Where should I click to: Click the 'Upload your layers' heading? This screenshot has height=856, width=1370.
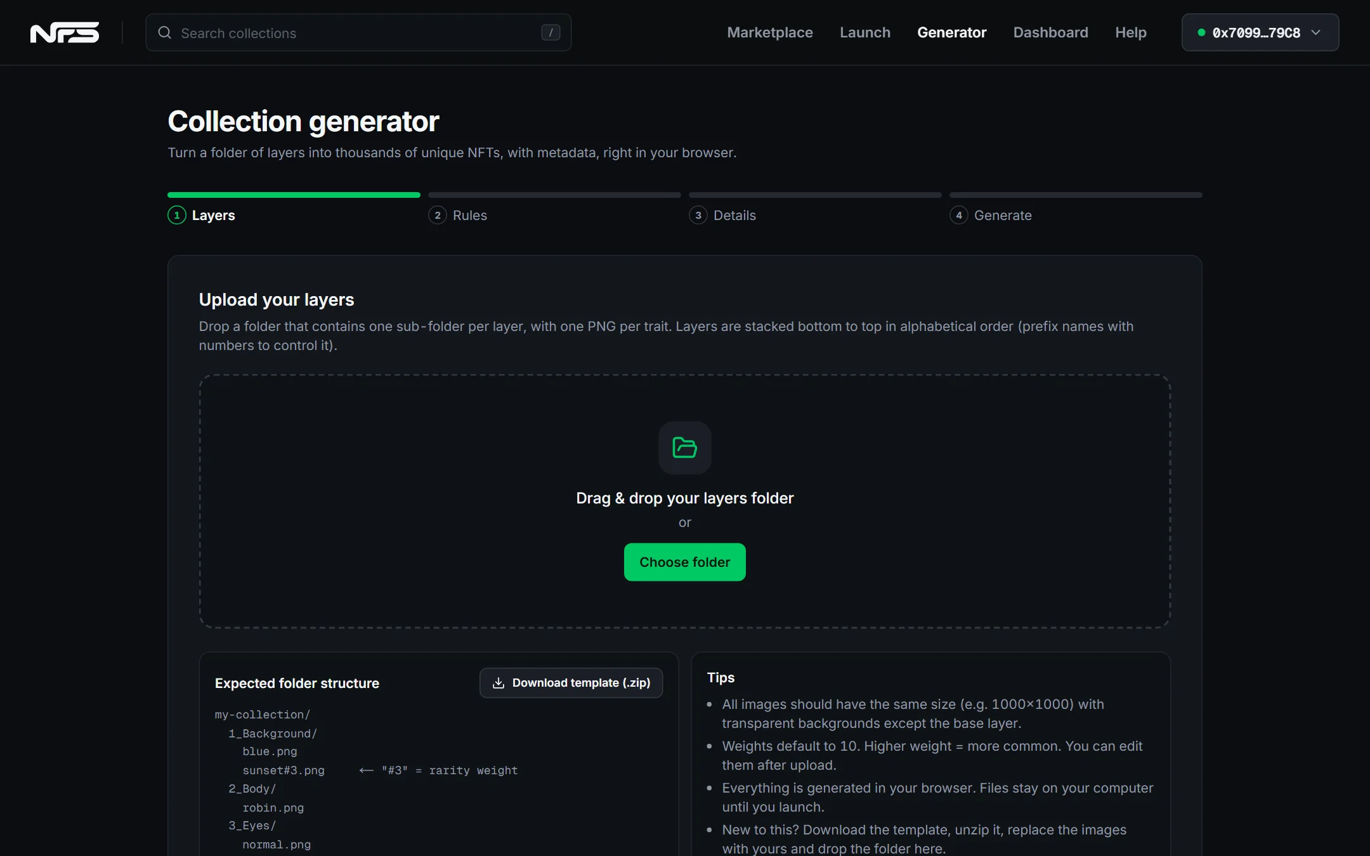pyautogui.click(x=277, y=299)
